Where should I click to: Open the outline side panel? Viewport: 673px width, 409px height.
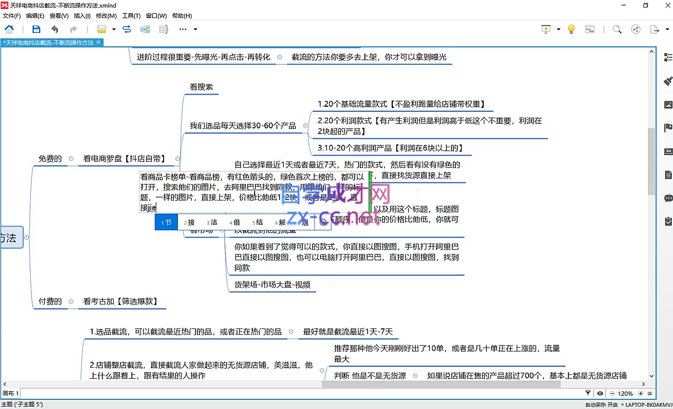[668, 57]
